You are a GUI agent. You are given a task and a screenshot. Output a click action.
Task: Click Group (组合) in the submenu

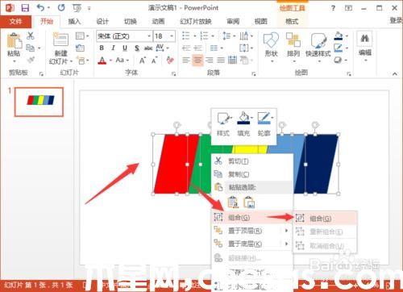(x=326, y=219)
